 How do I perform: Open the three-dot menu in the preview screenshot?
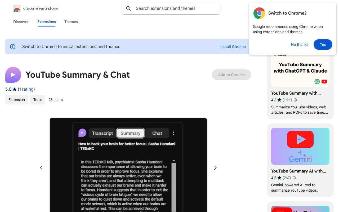coord(173,132)
